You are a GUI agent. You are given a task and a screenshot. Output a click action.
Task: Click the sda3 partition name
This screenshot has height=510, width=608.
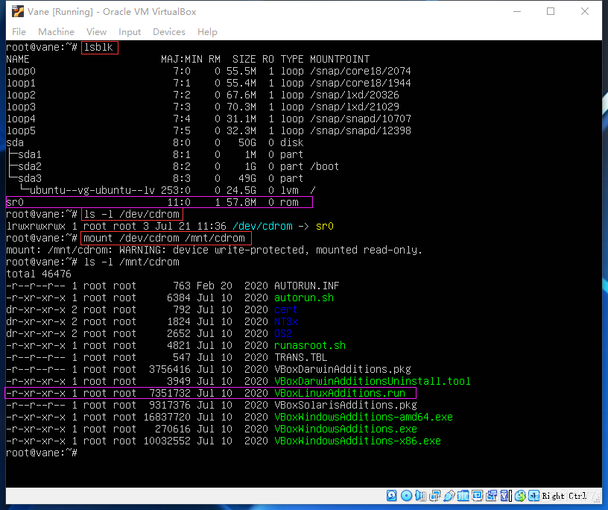click(30, 178)
